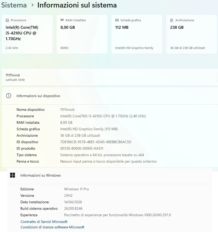This screenshot has width=218, height=232.
Task: Select the ID prodotto value 00330-80000-00000-AA511
Action: (x=82, y=148)
